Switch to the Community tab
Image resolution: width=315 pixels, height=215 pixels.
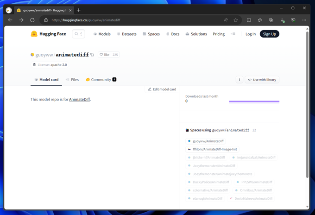[101, 80]
